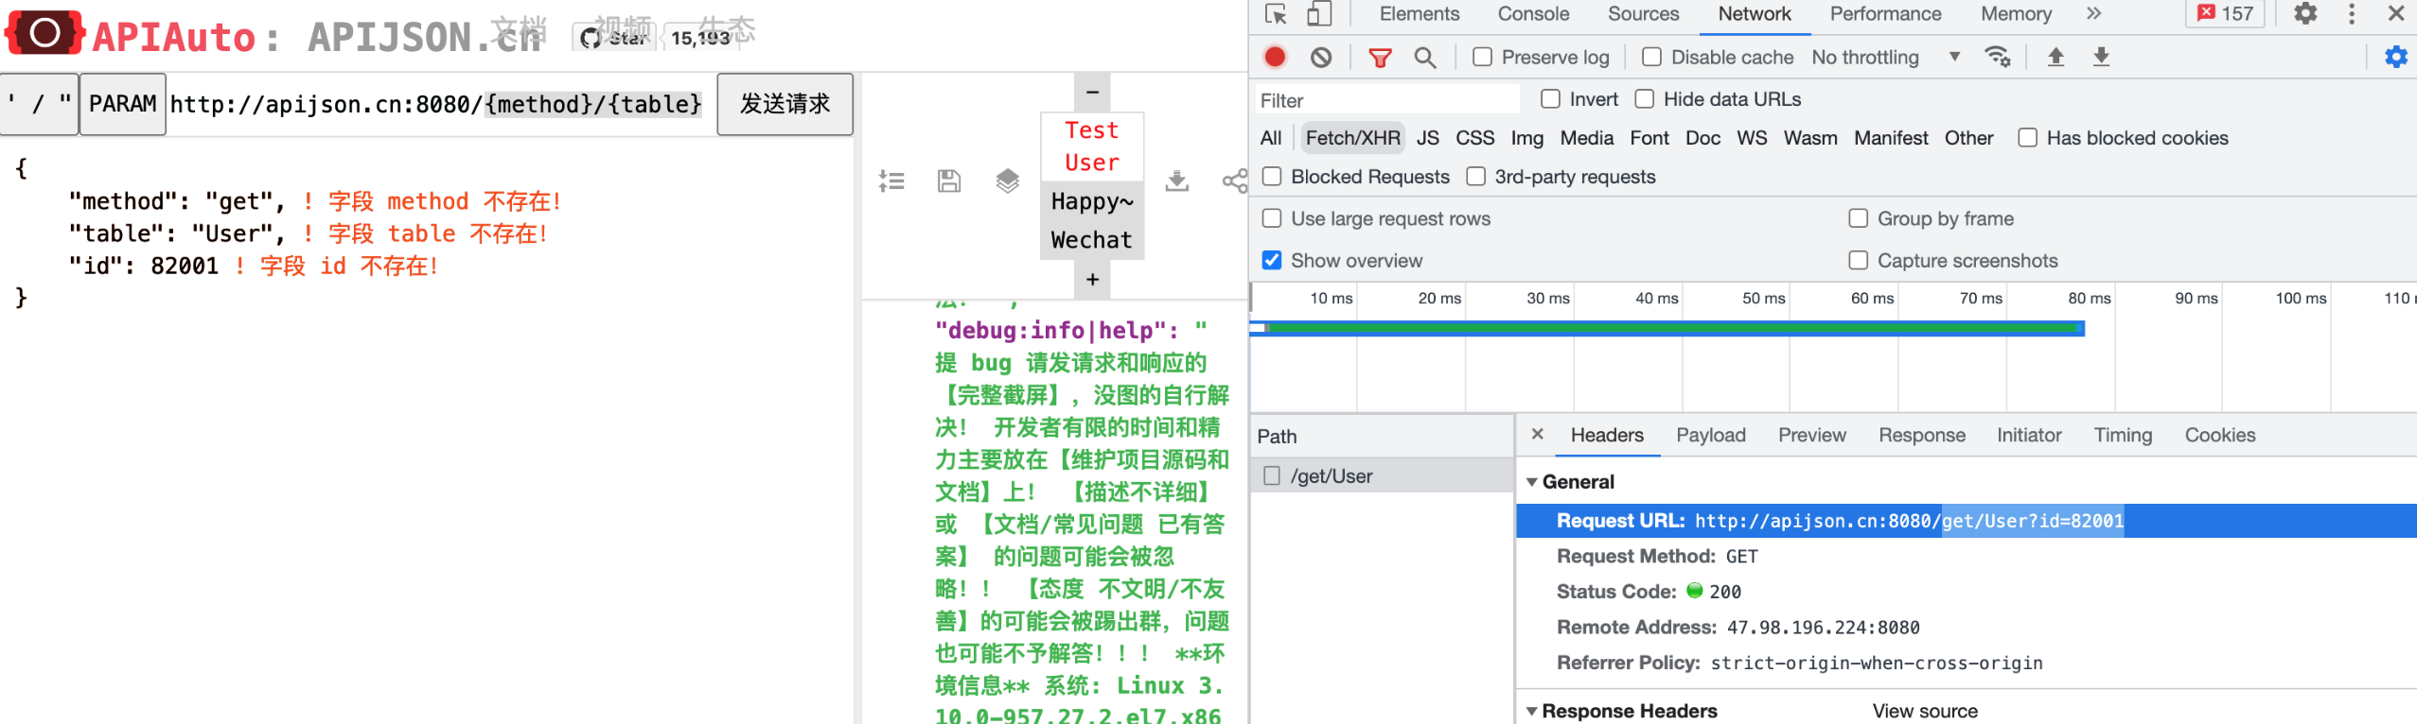Image resolution: width=2417 pixels, height=724 pixels.
Task: Click the PARAM button
Action: coord(122,103)
